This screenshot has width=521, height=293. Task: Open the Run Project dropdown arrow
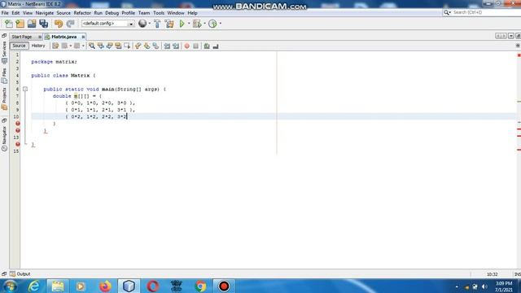pos(189,24)
